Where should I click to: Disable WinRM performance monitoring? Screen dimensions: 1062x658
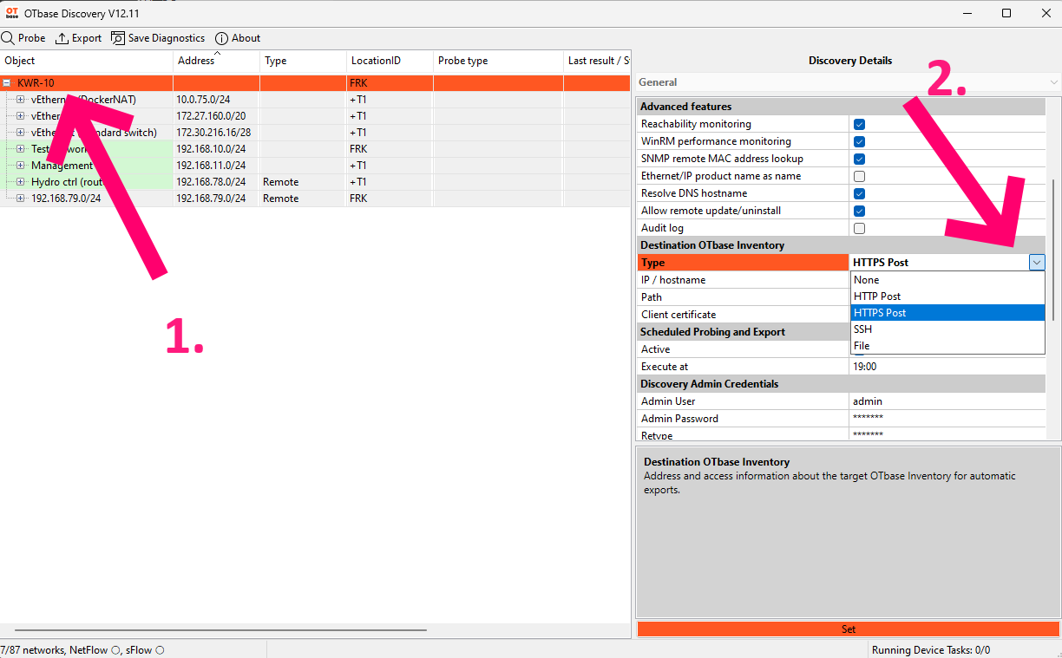(859, 141)
